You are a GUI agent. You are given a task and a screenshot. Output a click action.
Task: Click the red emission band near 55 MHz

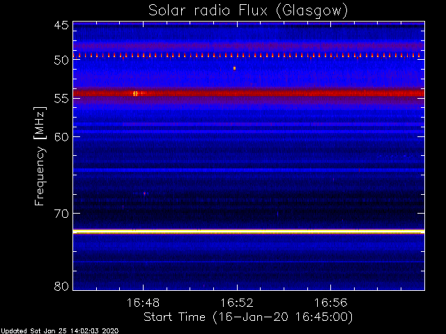[249, 93]
